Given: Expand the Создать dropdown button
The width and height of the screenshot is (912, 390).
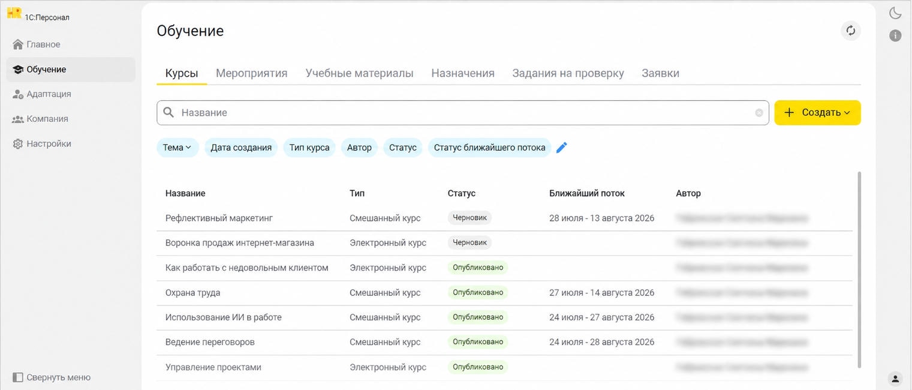Looking at the screenshot, I should (817, 113).
